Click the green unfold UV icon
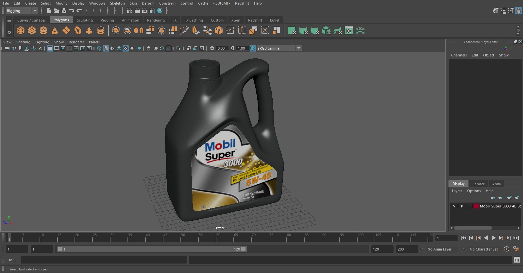The image size is (523, 273). [360, 31]
